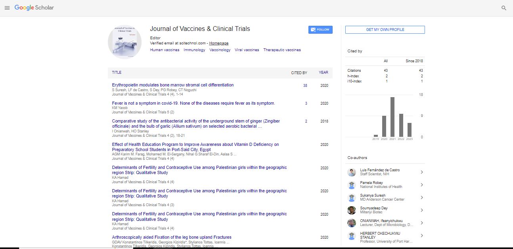This screenshot has width=513, height=249.
Task: Click ONIANWAH Ifeanyichukwu's avatar photo
Action: 351,223
